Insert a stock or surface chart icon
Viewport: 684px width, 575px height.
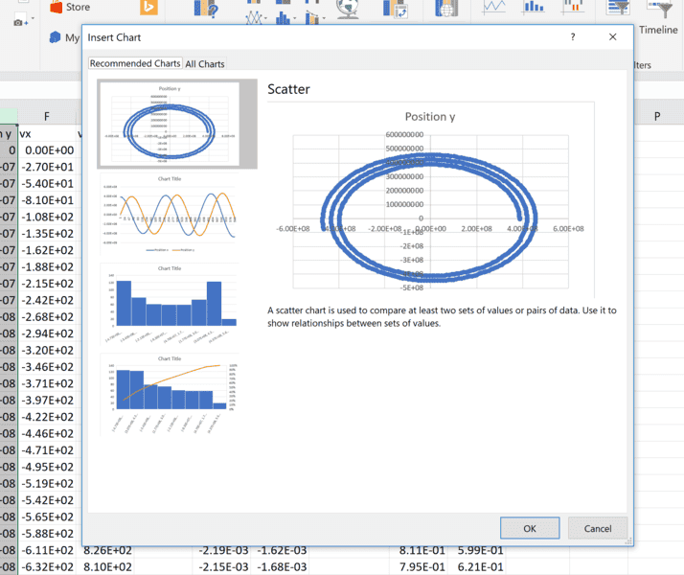point(254,18)
